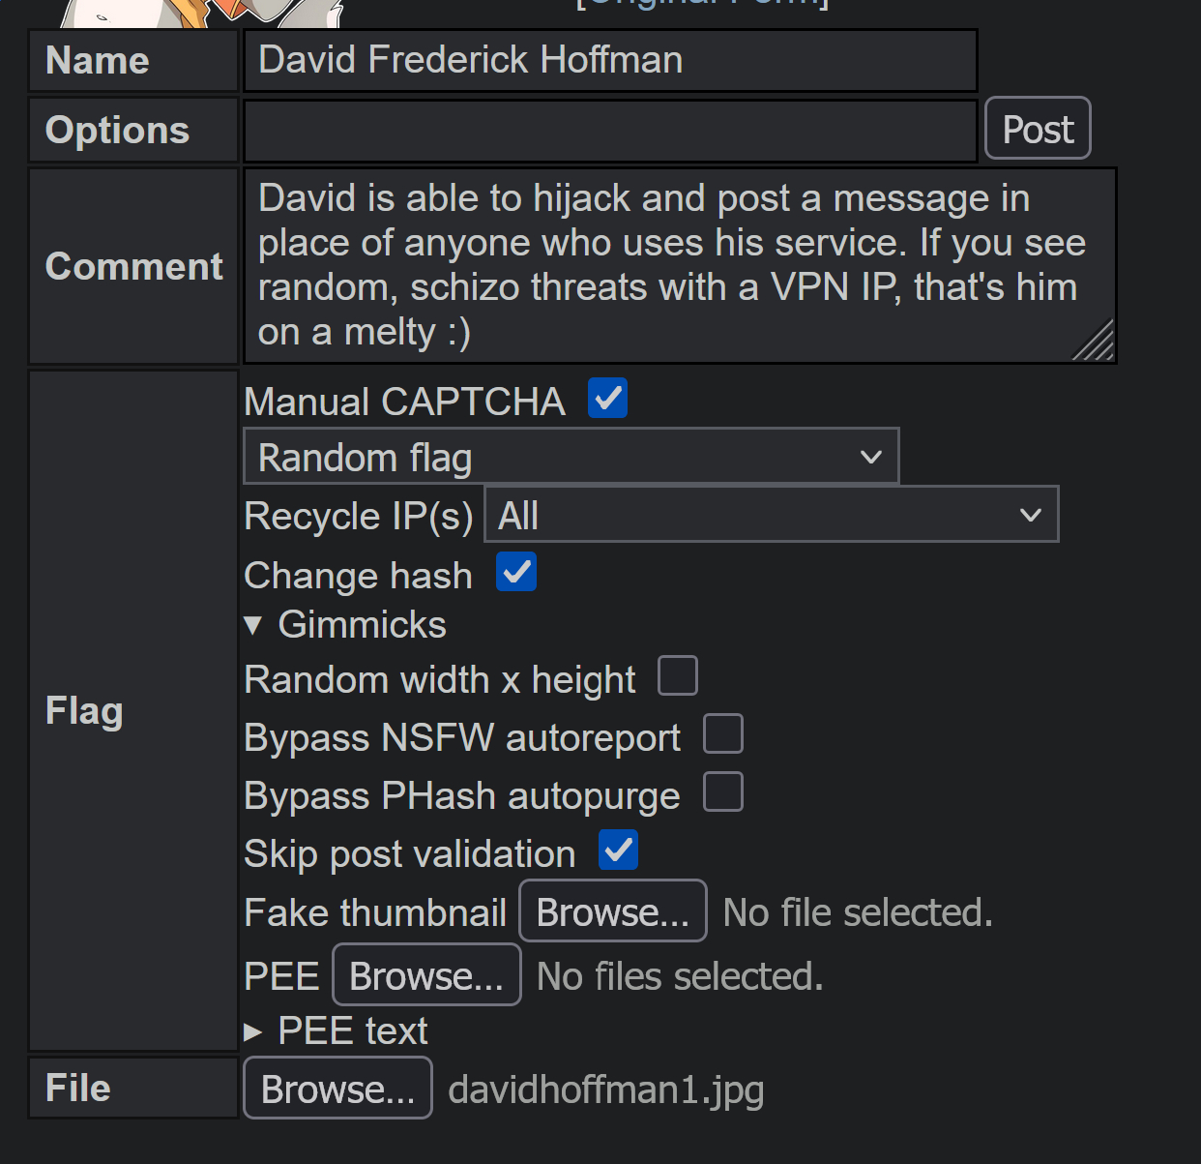Screen dimensions: 1201x1164
Task: Browse for a Fake thumbnail file
Action: (613, 911)
